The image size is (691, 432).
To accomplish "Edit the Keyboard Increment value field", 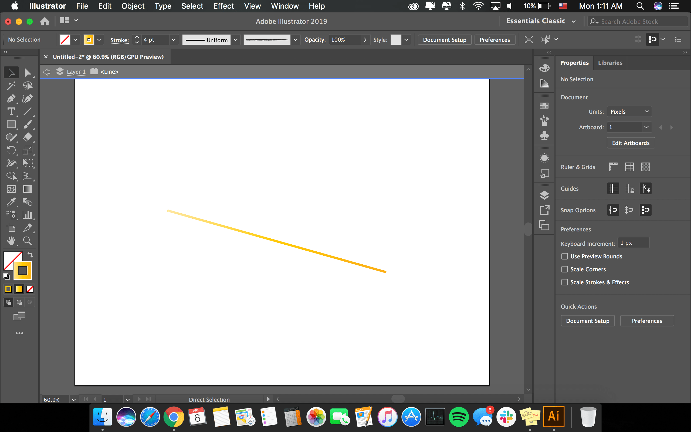I will tap(633, 242).
